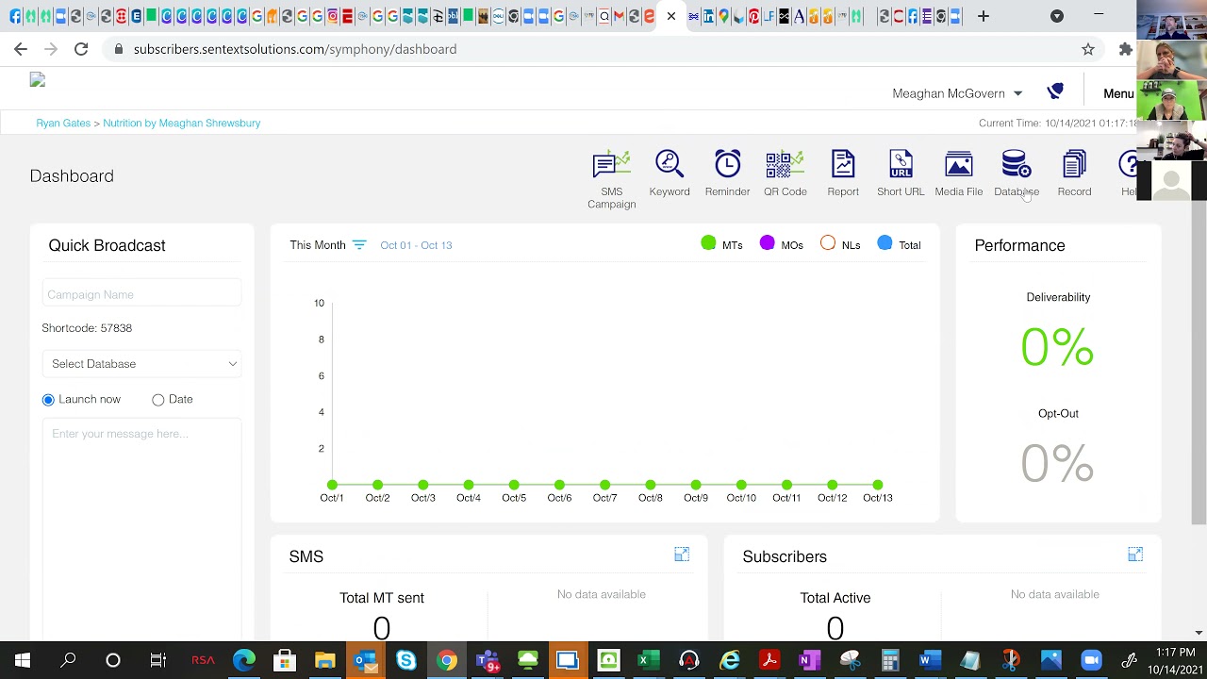
Task: Follow the Nutrition by Meaghan Shrewsbury breadcrumb
Action: pyautogui.click(x=181, y=123)
